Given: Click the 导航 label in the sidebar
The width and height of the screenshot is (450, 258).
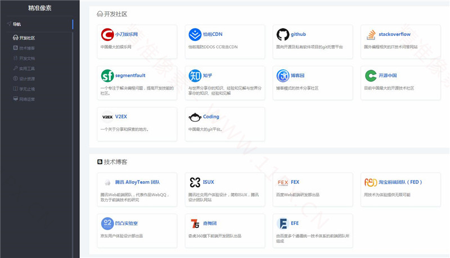Looking at the screenshot, I should [17, 24].
